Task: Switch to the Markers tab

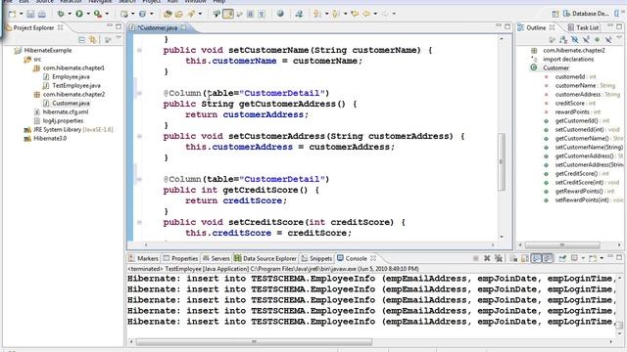Action: coord(144,258)
